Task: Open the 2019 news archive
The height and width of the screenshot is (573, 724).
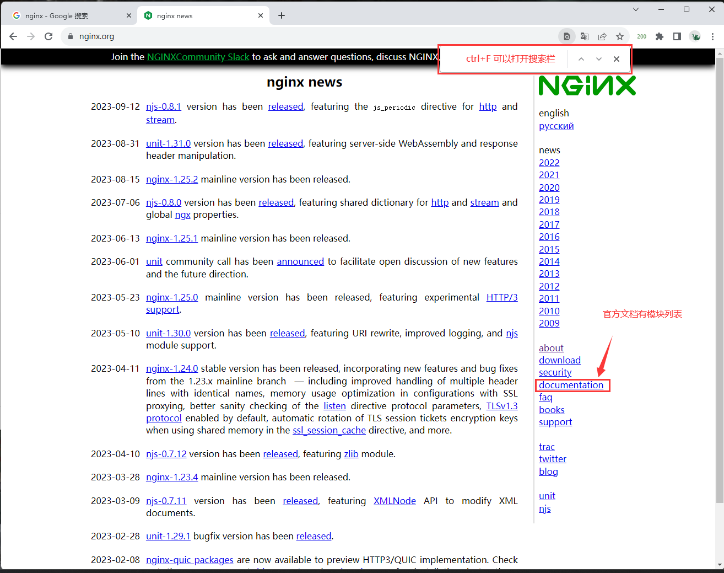Action: pos(549,200)
